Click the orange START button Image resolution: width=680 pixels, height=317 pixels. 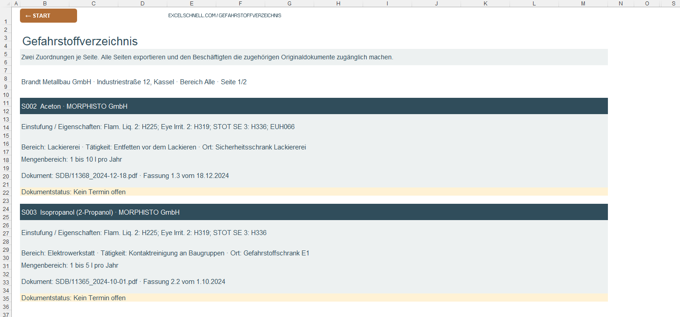[x=49, y=16]
